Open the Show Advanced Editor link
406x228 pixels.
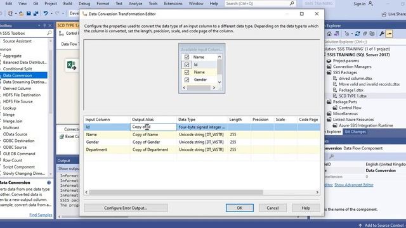coord(354,185)
